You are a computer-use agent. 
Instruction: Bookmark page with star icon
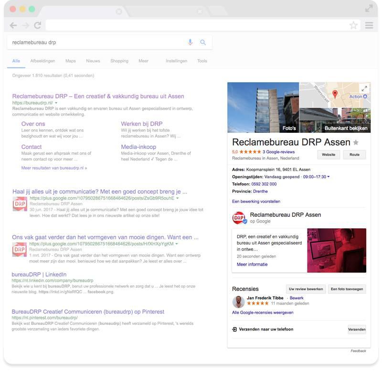[353, 25]
